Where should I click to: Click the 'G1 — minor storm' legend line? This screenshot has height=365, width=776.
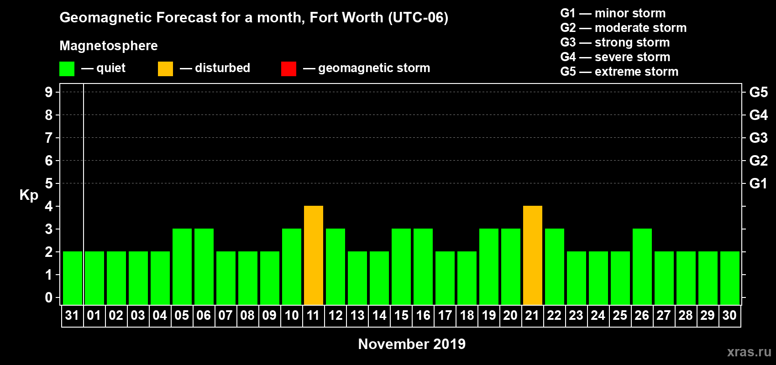point(613,13)
